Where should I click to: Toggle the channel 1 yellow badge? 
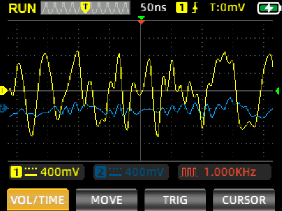[16, 172]
